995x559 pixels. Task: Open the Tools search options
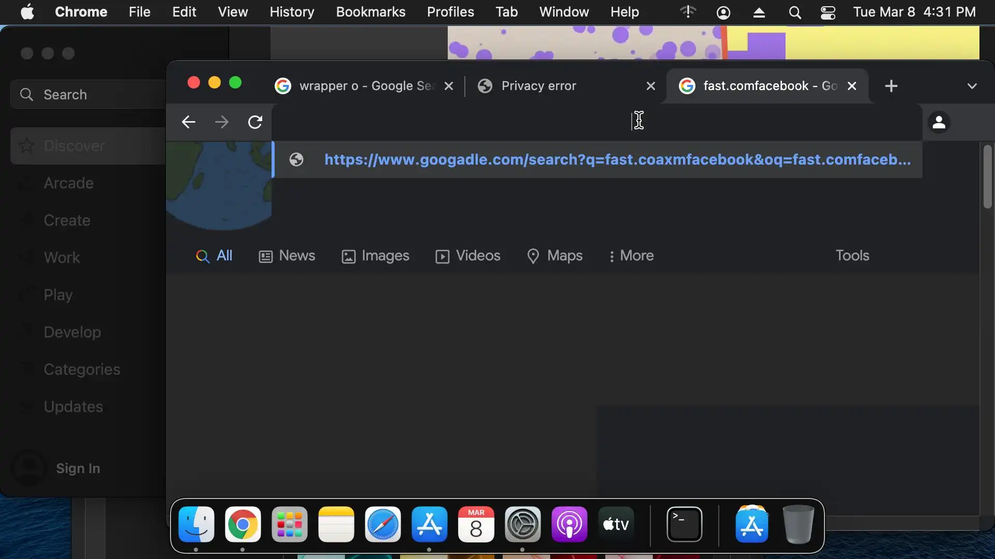(852, 256)
